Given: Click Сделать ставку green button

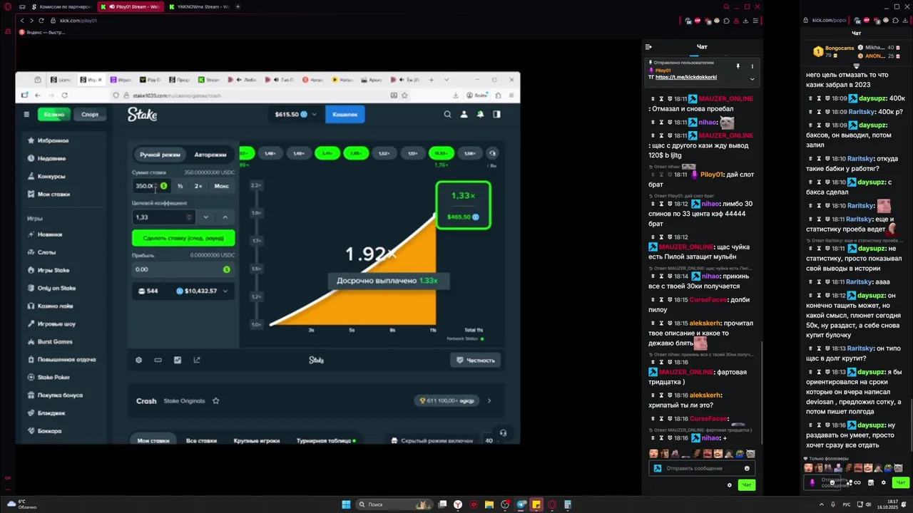Looking at the screenshot, I should 183,238.
